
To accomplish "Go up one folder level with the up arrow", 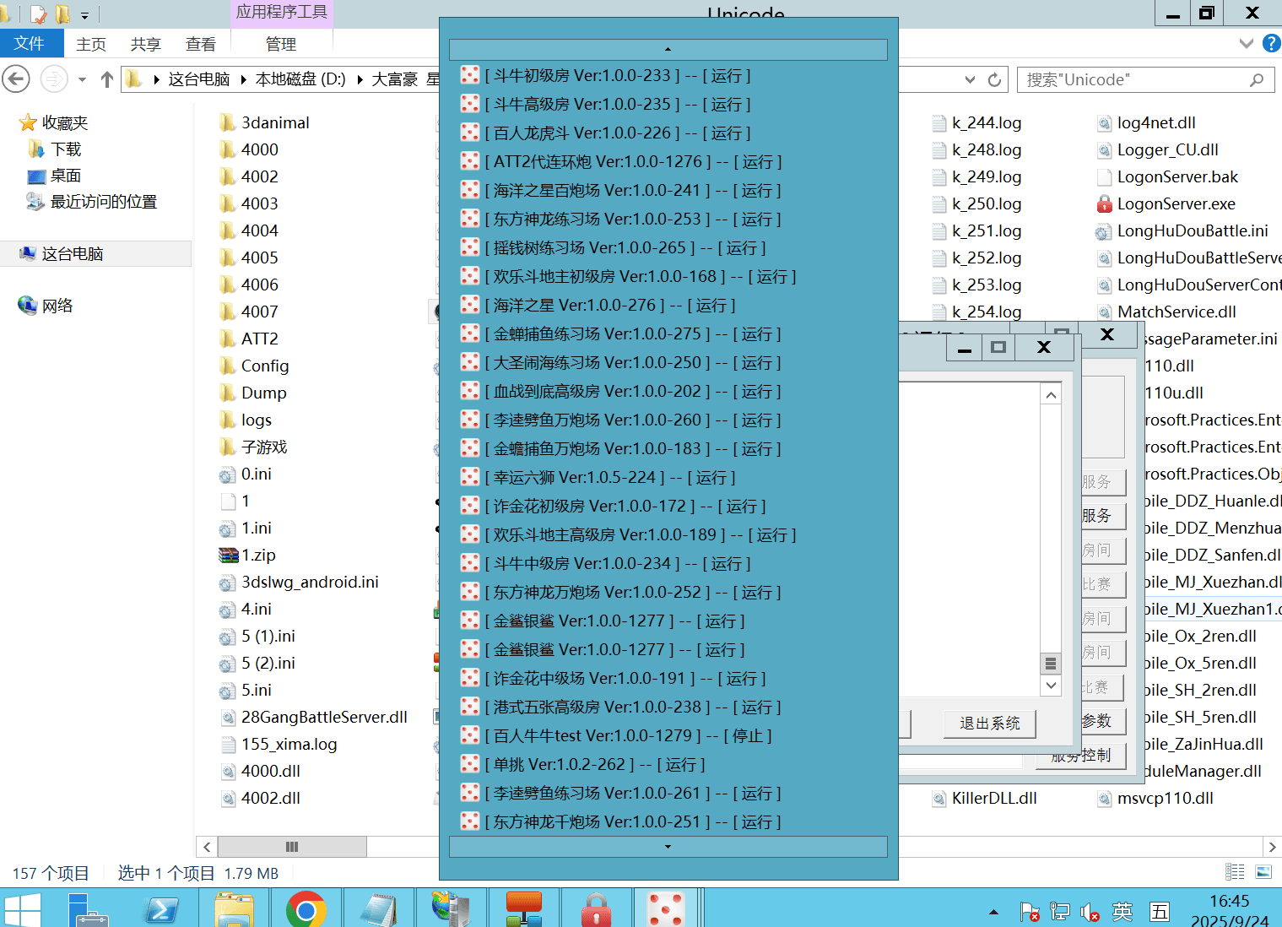I will pos(106,79).
